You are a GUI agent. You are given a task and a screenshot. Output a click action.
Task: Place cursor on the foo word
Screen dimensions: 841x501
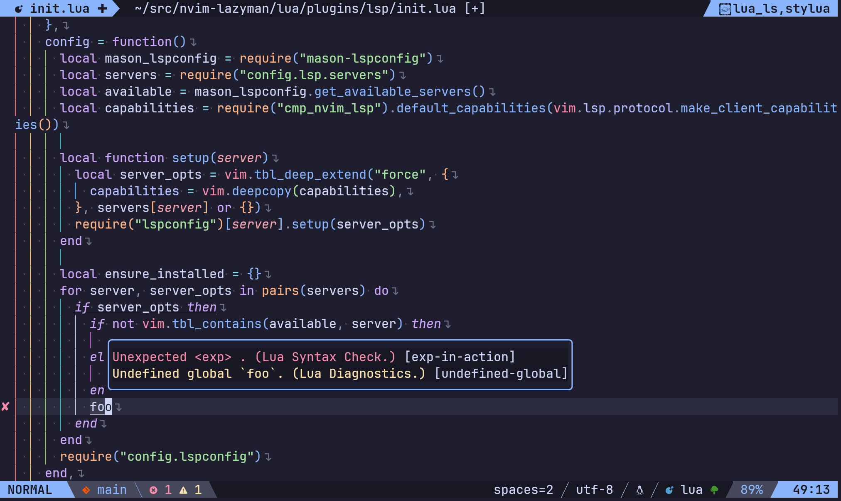(101, 407)
